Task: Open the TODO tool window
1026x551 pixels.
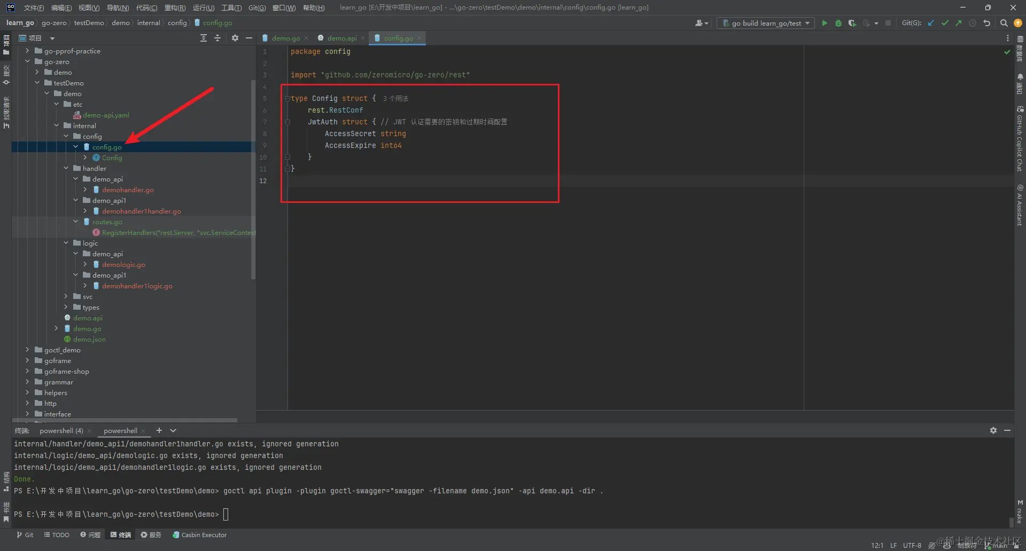Action: click(x=57, y=534)
